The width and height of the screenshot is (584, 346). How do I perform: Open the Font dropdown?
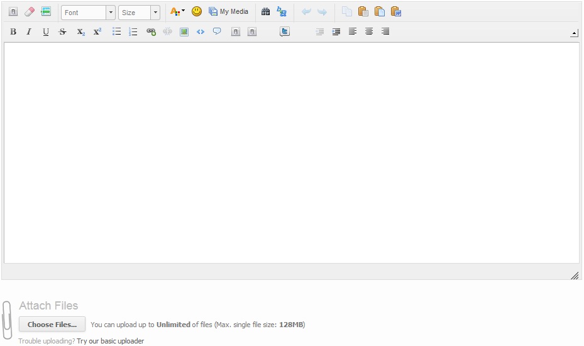(x=88, y=13)
